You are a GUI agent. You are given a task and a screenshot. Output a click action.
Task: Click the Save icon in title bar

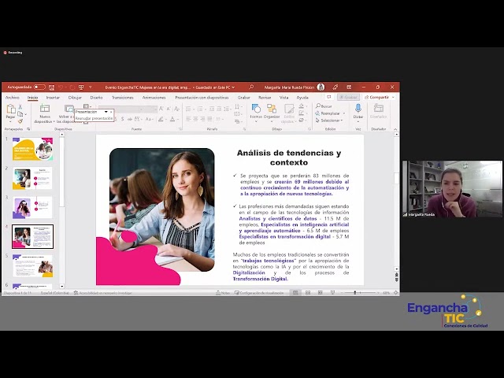(x=51, y=87)
